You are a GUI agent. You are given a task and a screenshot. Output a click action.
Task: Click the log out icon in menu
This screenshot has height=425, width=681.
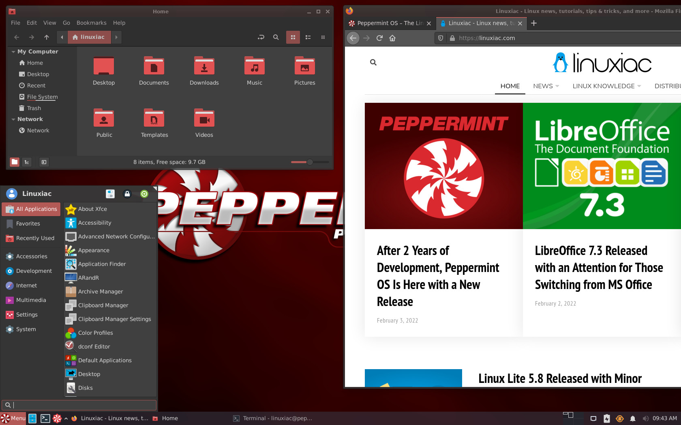tap(144, 194)
